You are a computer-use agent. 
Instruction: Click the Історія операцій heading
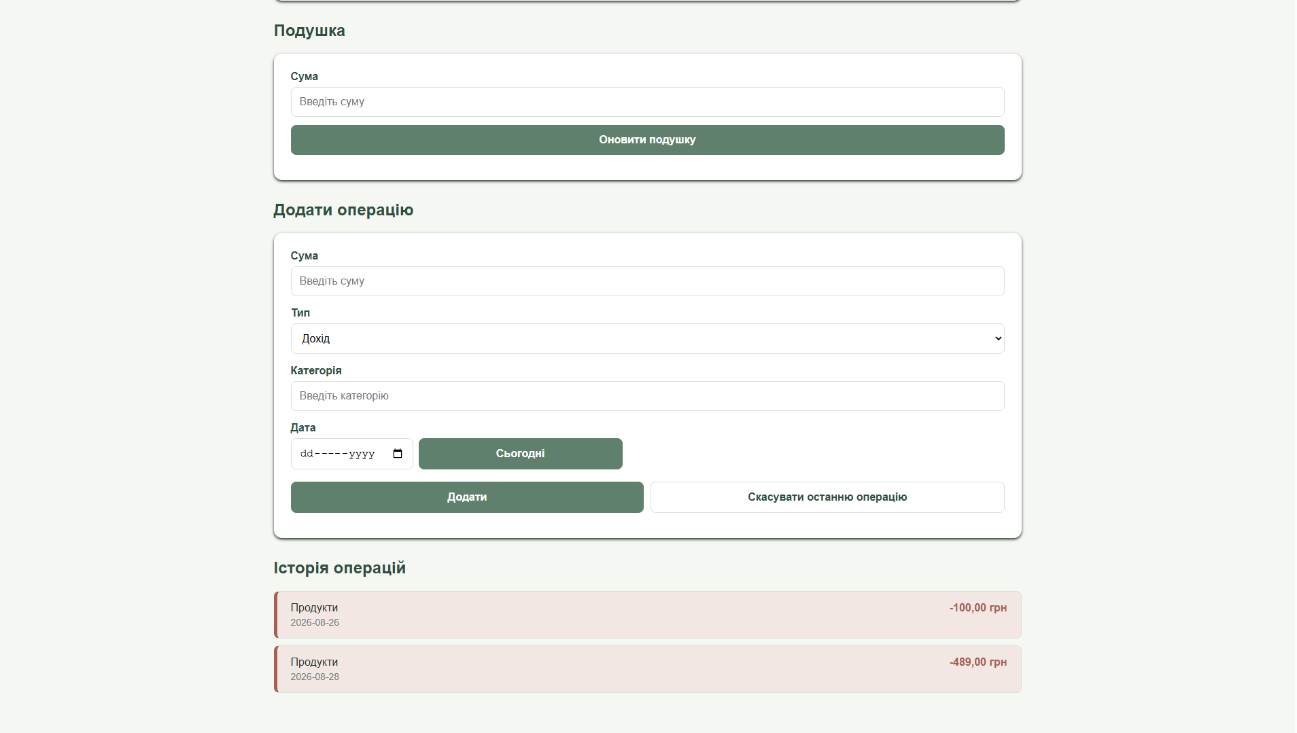pos(339,568)
